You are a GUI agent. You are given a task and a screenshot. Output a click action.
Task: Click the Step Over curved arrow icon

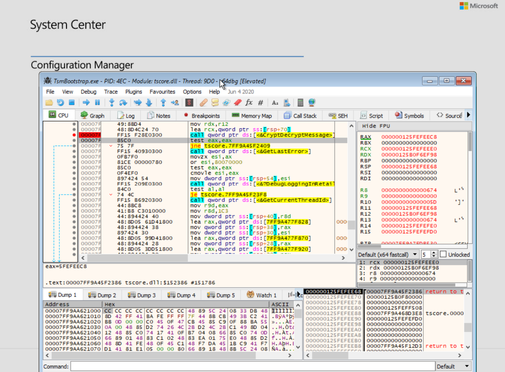click(123, 103)
